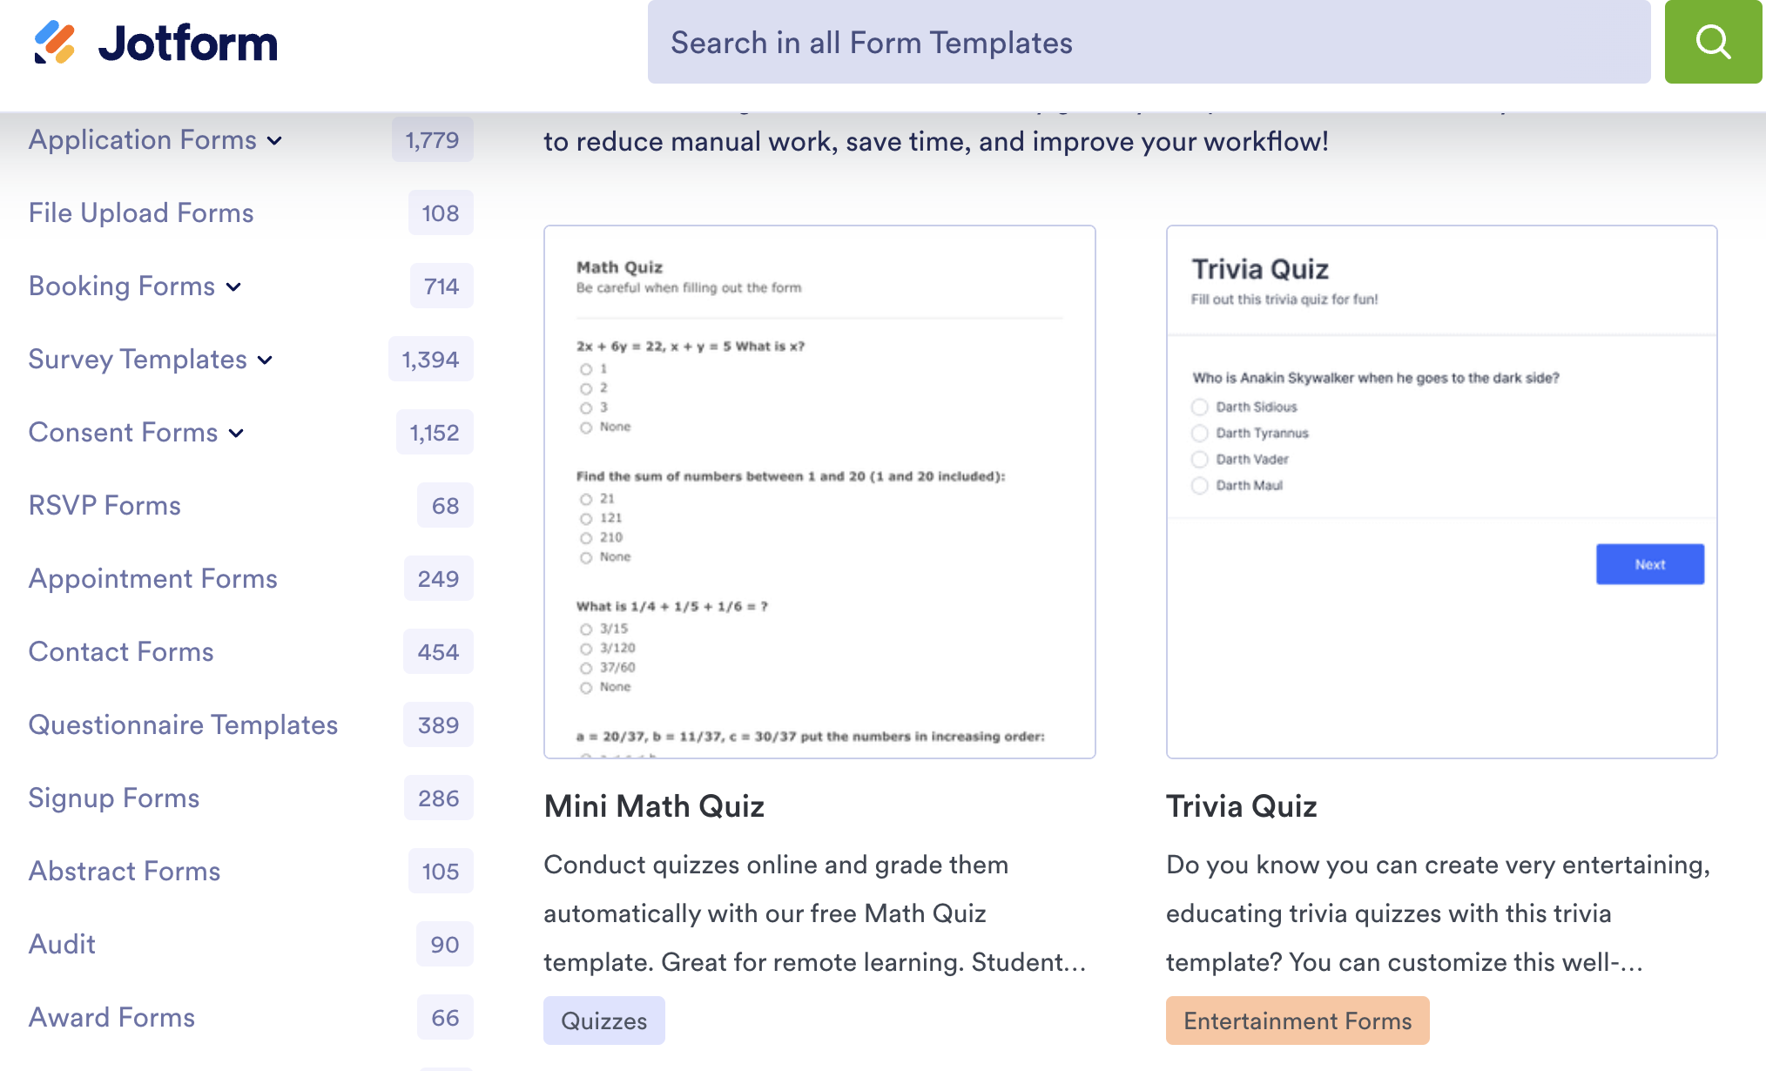Expand the Booking Forms category
This screenshot has height=1071, width=1766.
click(233, 287)
